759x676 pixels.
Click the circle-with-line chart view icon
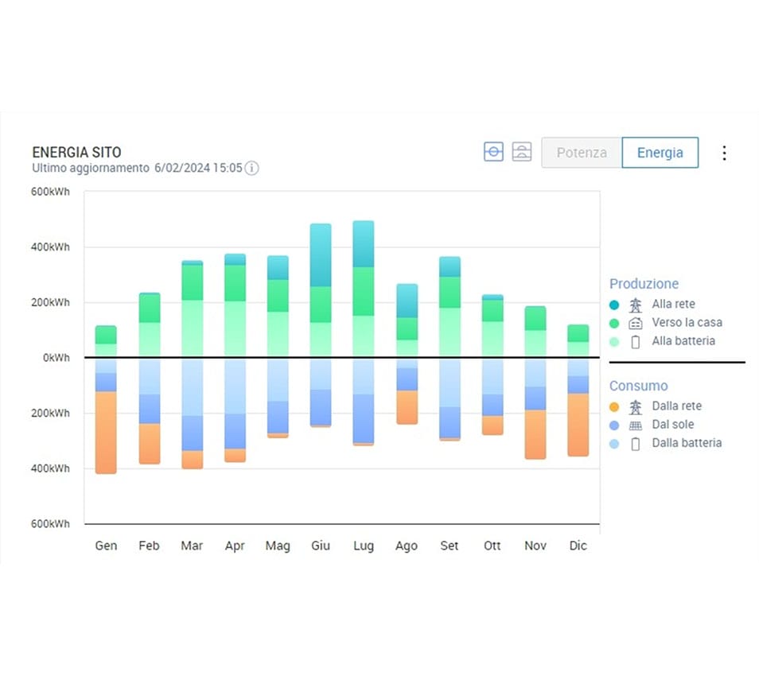click(494, 152)
